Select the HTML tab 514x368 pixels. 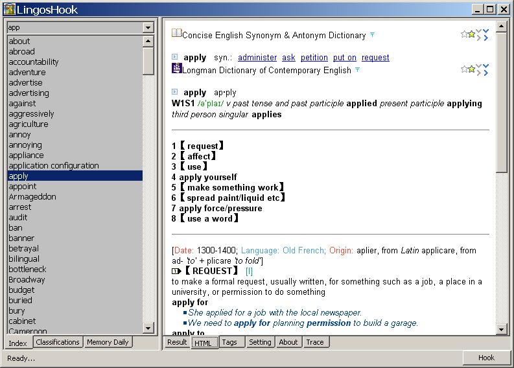[x=205, y=343]
